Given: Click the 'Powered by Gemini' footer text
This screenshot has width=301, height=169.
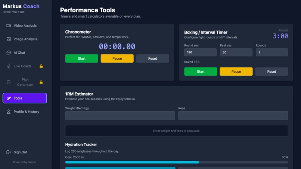Looking at the screenshot, I should point(25,162).
